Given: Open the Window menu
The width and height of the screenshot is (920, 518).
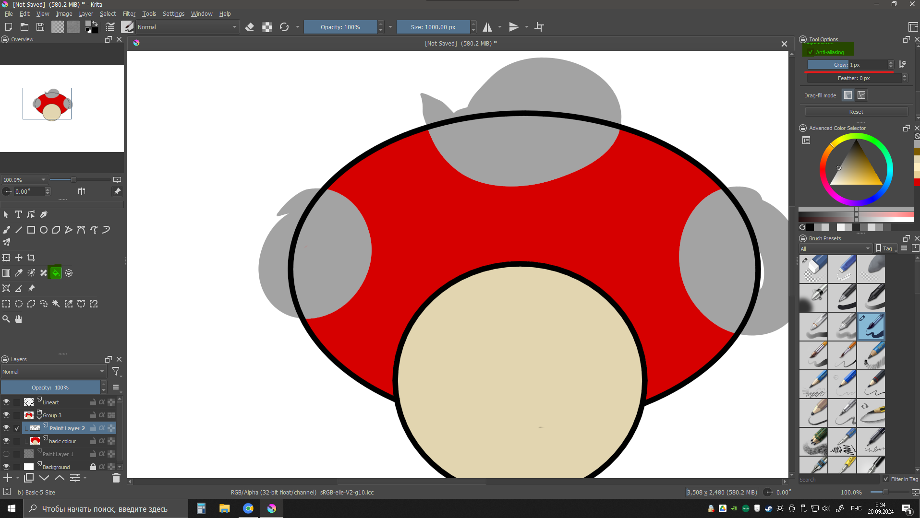Looking at the screenshot, I should point(202,14).
